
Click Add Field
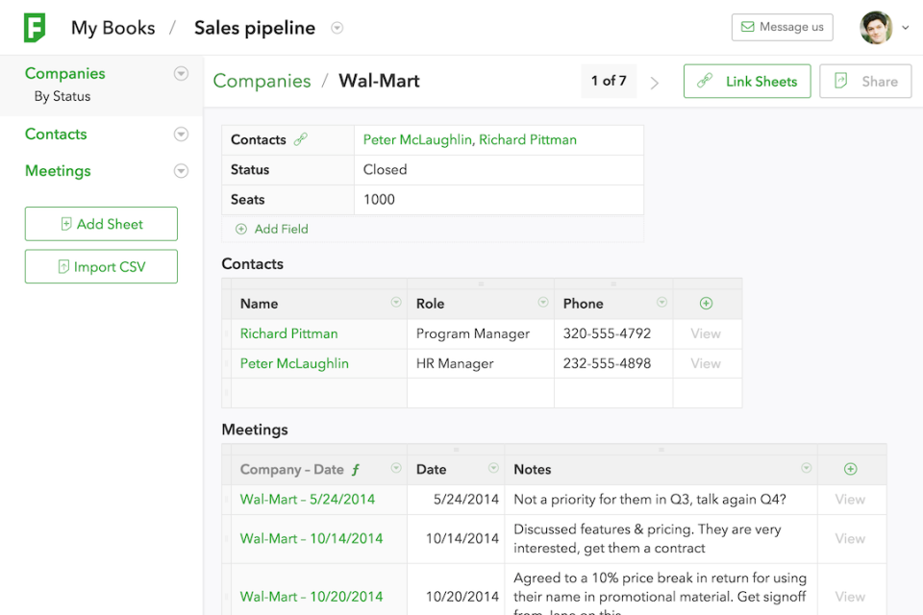click(272, 229)
